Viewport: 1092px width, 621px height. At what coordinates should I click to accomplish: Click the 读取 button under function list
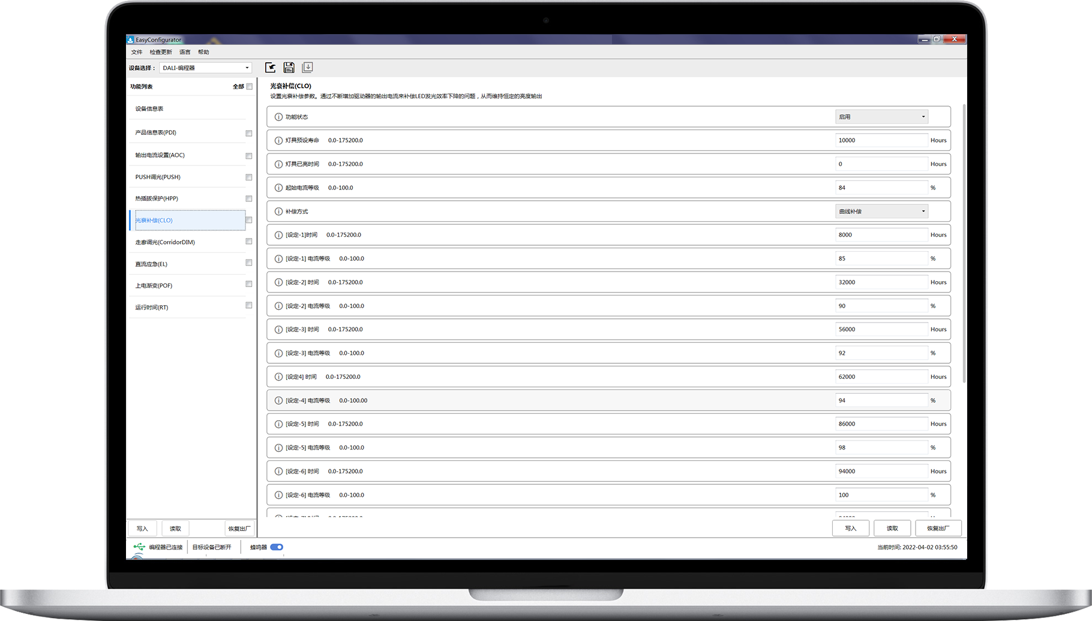coord(175,529)
